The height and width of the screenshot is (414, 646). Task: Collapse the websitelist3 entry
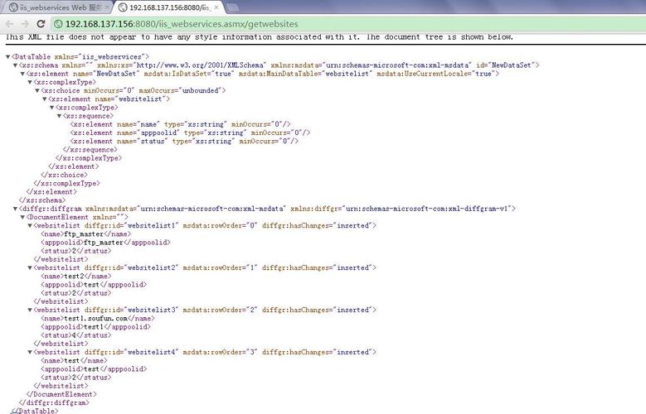pos(30,310)
